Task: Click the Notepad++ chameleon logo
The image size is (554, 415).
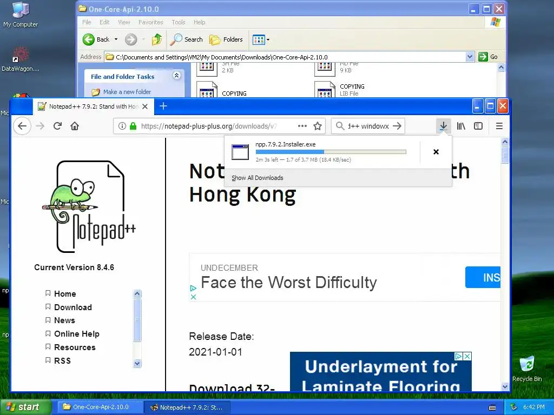Action: [89, 207]
